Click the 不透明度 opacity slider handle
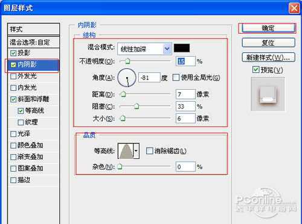This screenshot has height=224, width=302. click(127, 61)
